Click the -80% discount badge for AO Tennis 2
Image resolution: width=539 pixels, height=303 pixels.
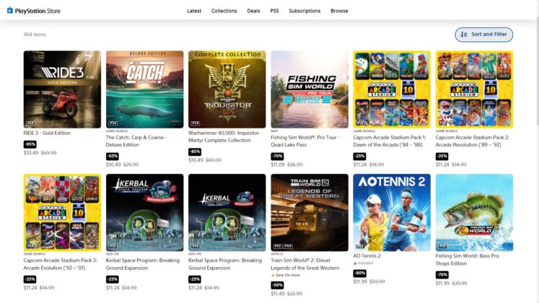pyautogui.click(x=360, y=273)
